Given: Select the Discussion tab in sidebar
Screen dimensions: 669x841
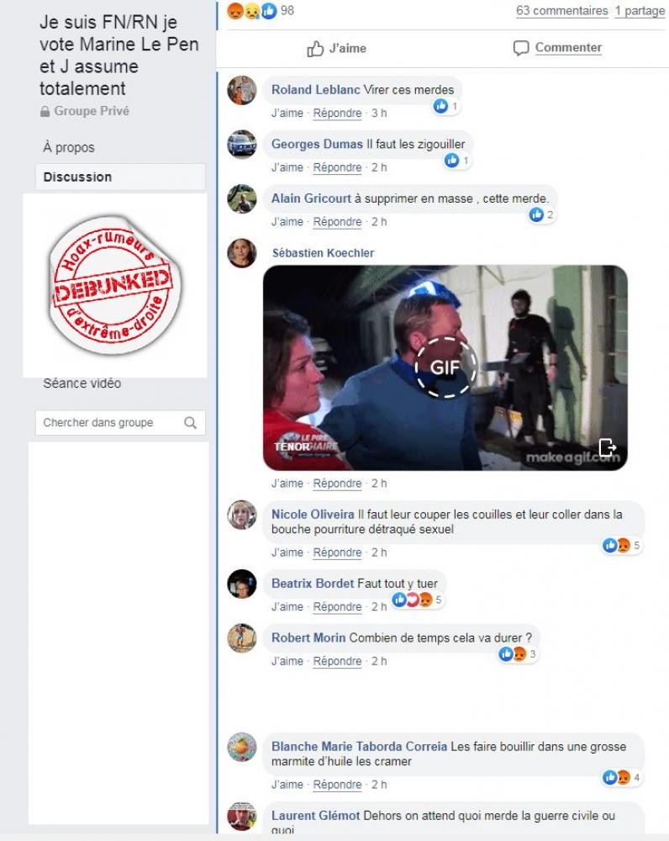Looking at the screenshot, I should [121, 177].
